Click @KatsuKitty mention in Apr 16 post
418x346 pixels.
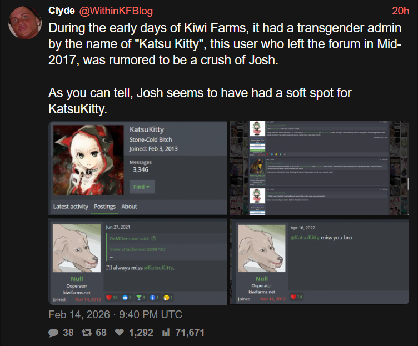(x=305, y=237)
